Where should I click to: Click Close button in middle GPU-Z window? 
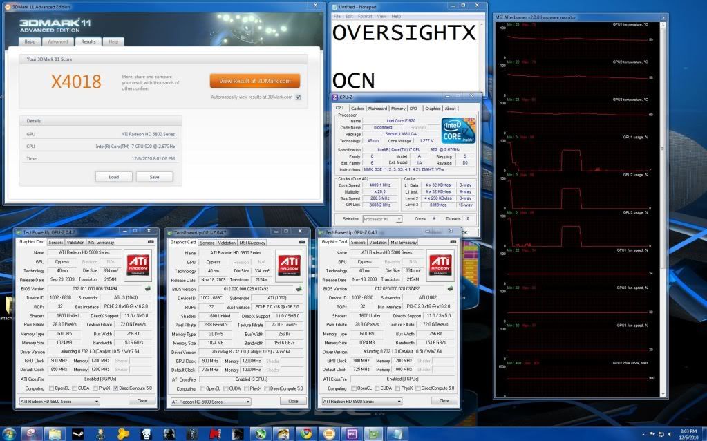(293, 401)
